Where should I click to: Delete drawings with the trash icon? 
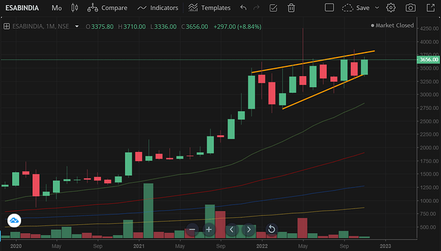(x=291, y=8)
